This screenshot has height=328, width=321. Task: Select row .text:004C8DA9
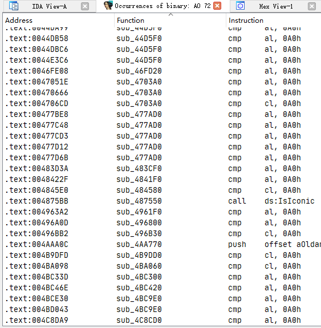(162, 321)
